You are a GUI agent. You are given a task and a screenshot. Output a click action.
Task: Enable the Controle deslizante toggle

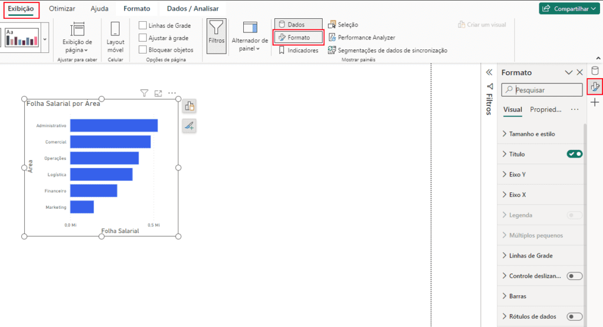pyautogui.click(x=575, y=276)
